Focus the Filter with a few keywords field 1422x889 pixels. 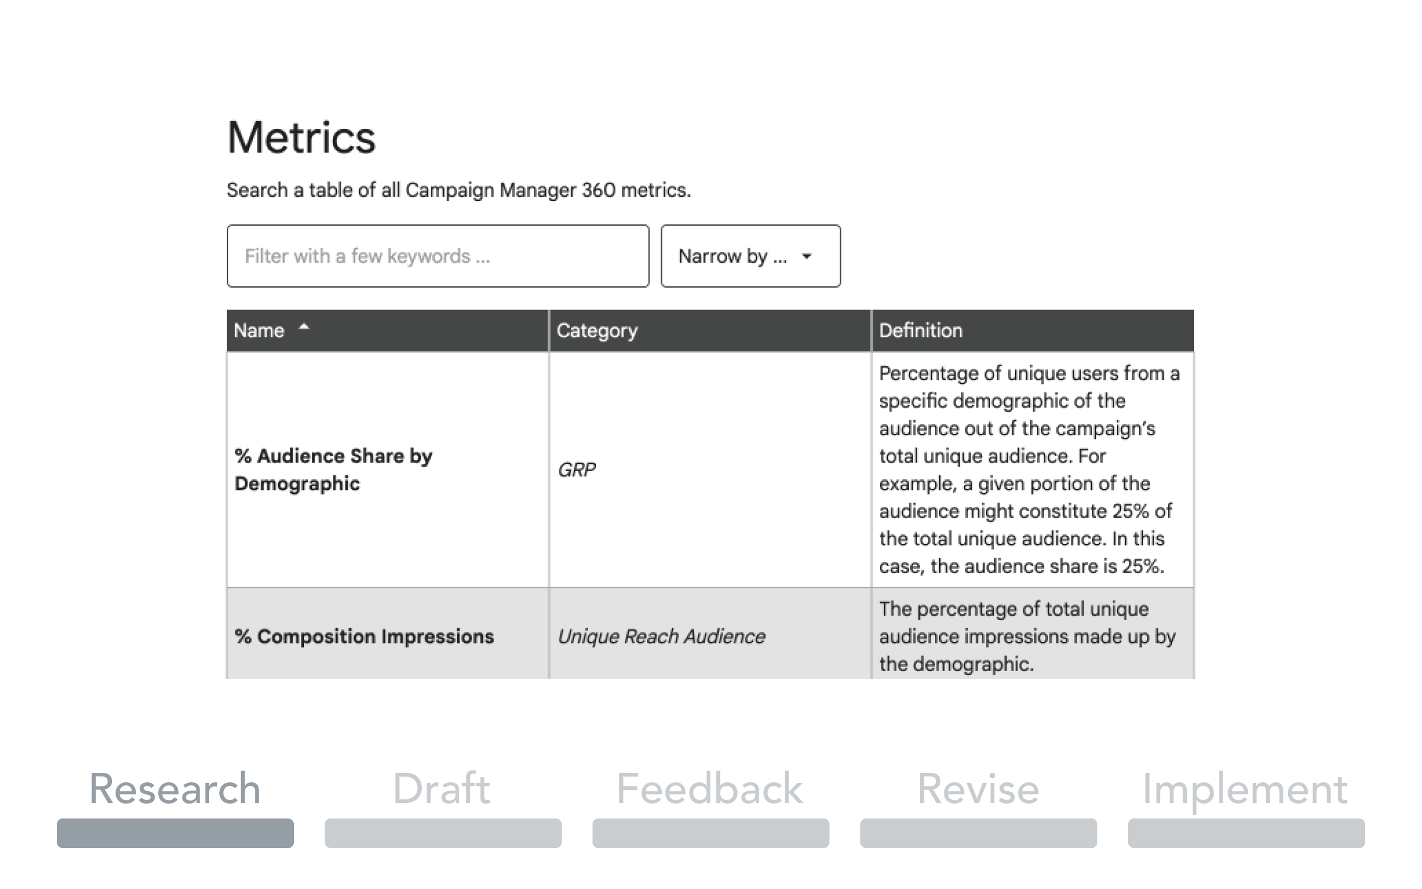point(438,256)
